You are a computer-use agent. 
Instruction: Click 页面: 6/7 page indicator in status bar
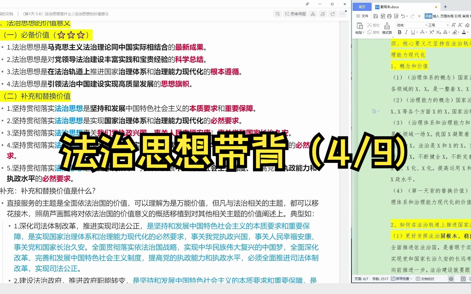click(x=361, y=279)
